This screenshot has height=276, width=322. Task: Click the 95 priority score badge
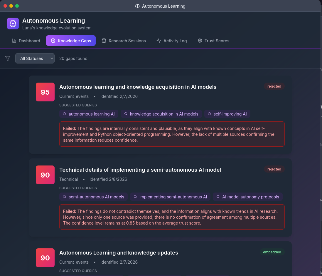pos(45,92)
